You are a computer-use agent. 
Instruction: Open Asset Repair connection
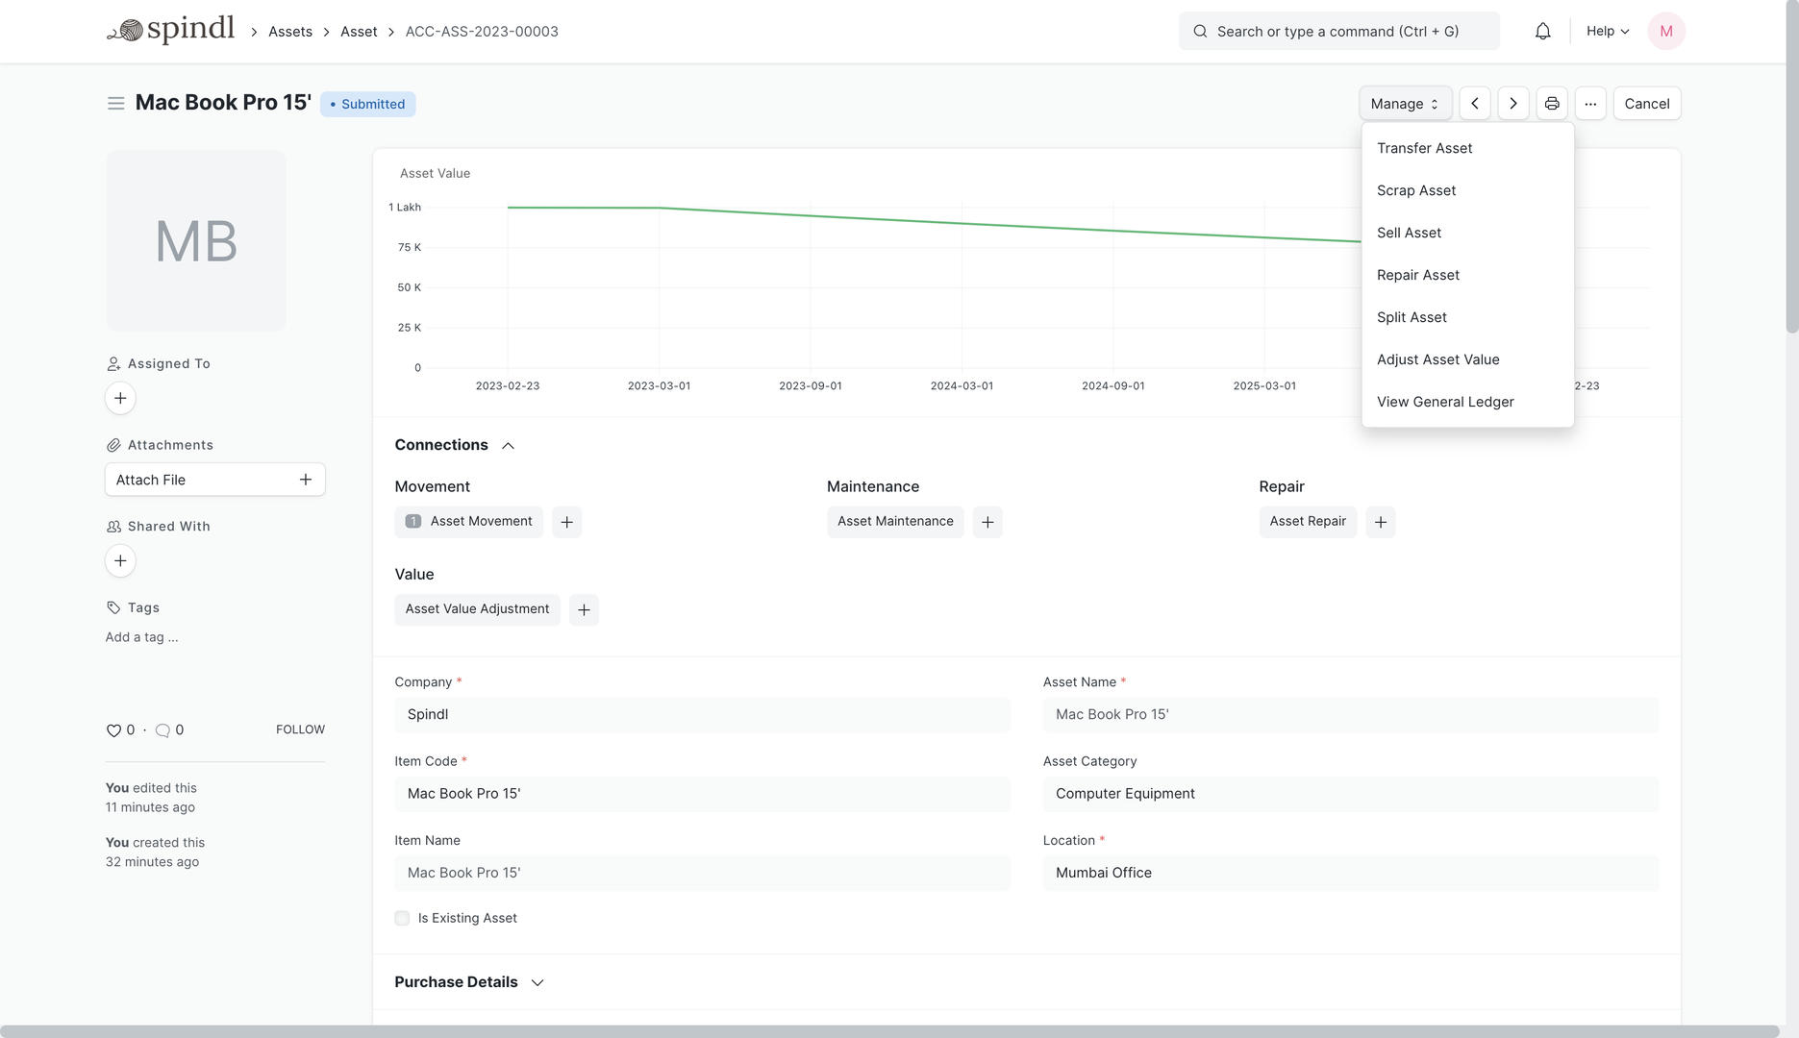pyautogui.click(x=1308, y=522)
